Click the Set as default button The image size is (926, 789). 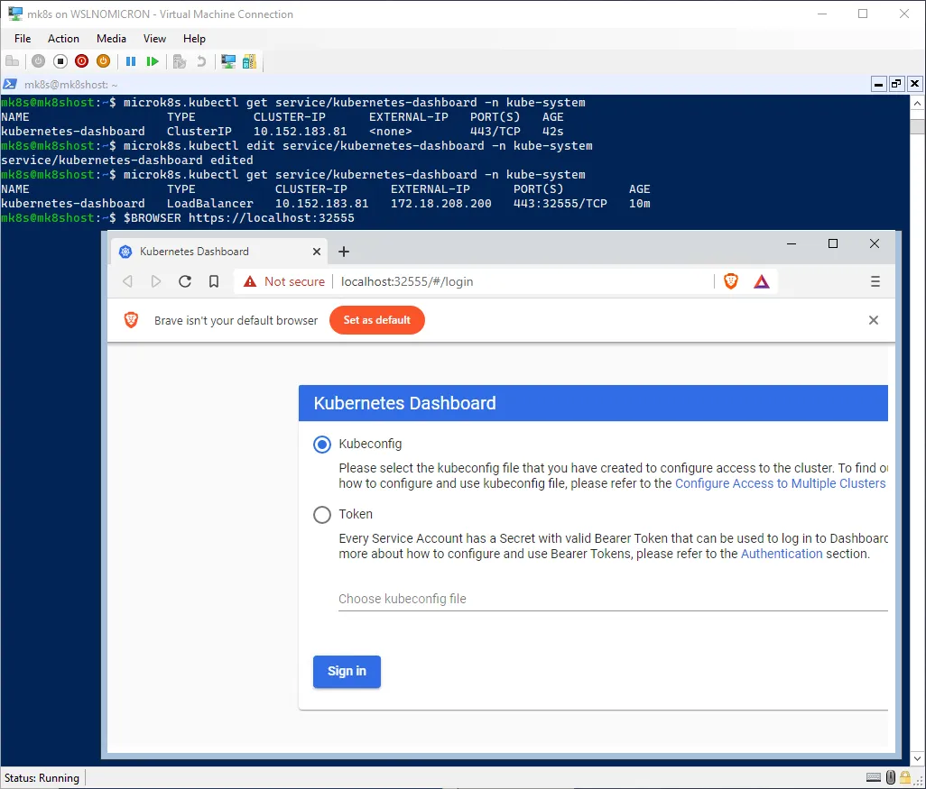point(376,320)
